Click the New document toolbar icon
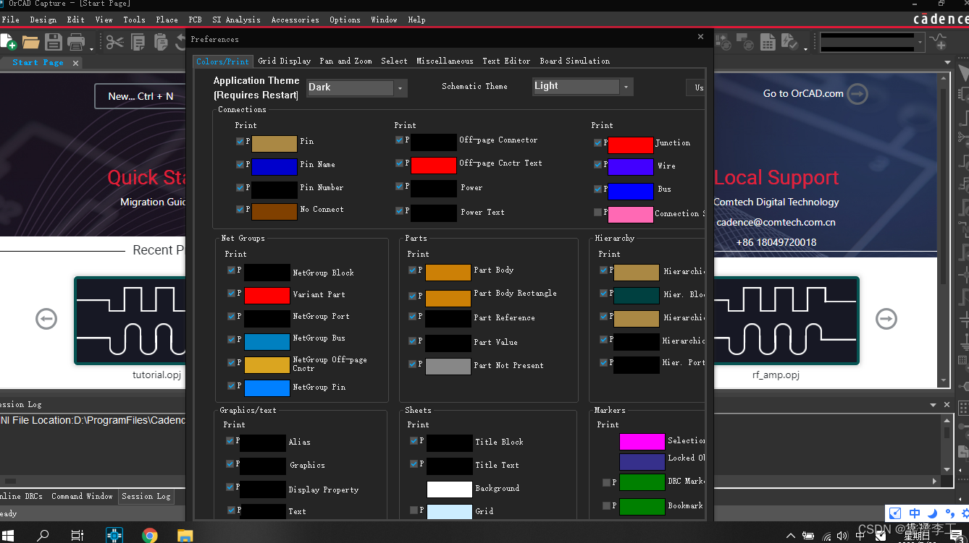Image resolution: width=969 pixels, height=543 pixels. point(8,42)
